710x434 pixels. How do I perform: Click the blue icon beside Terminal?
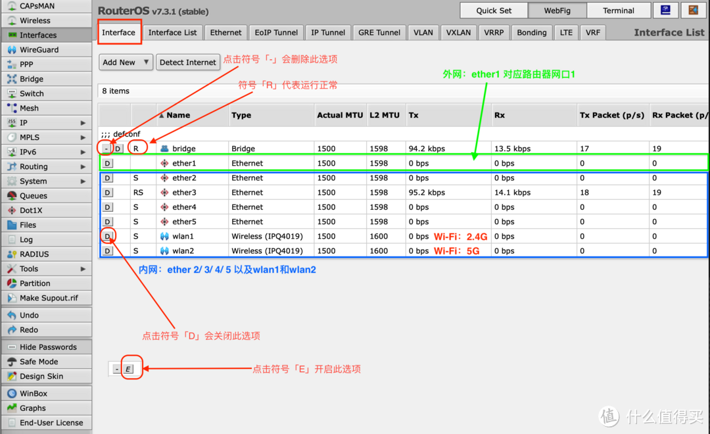click(666, 10)
